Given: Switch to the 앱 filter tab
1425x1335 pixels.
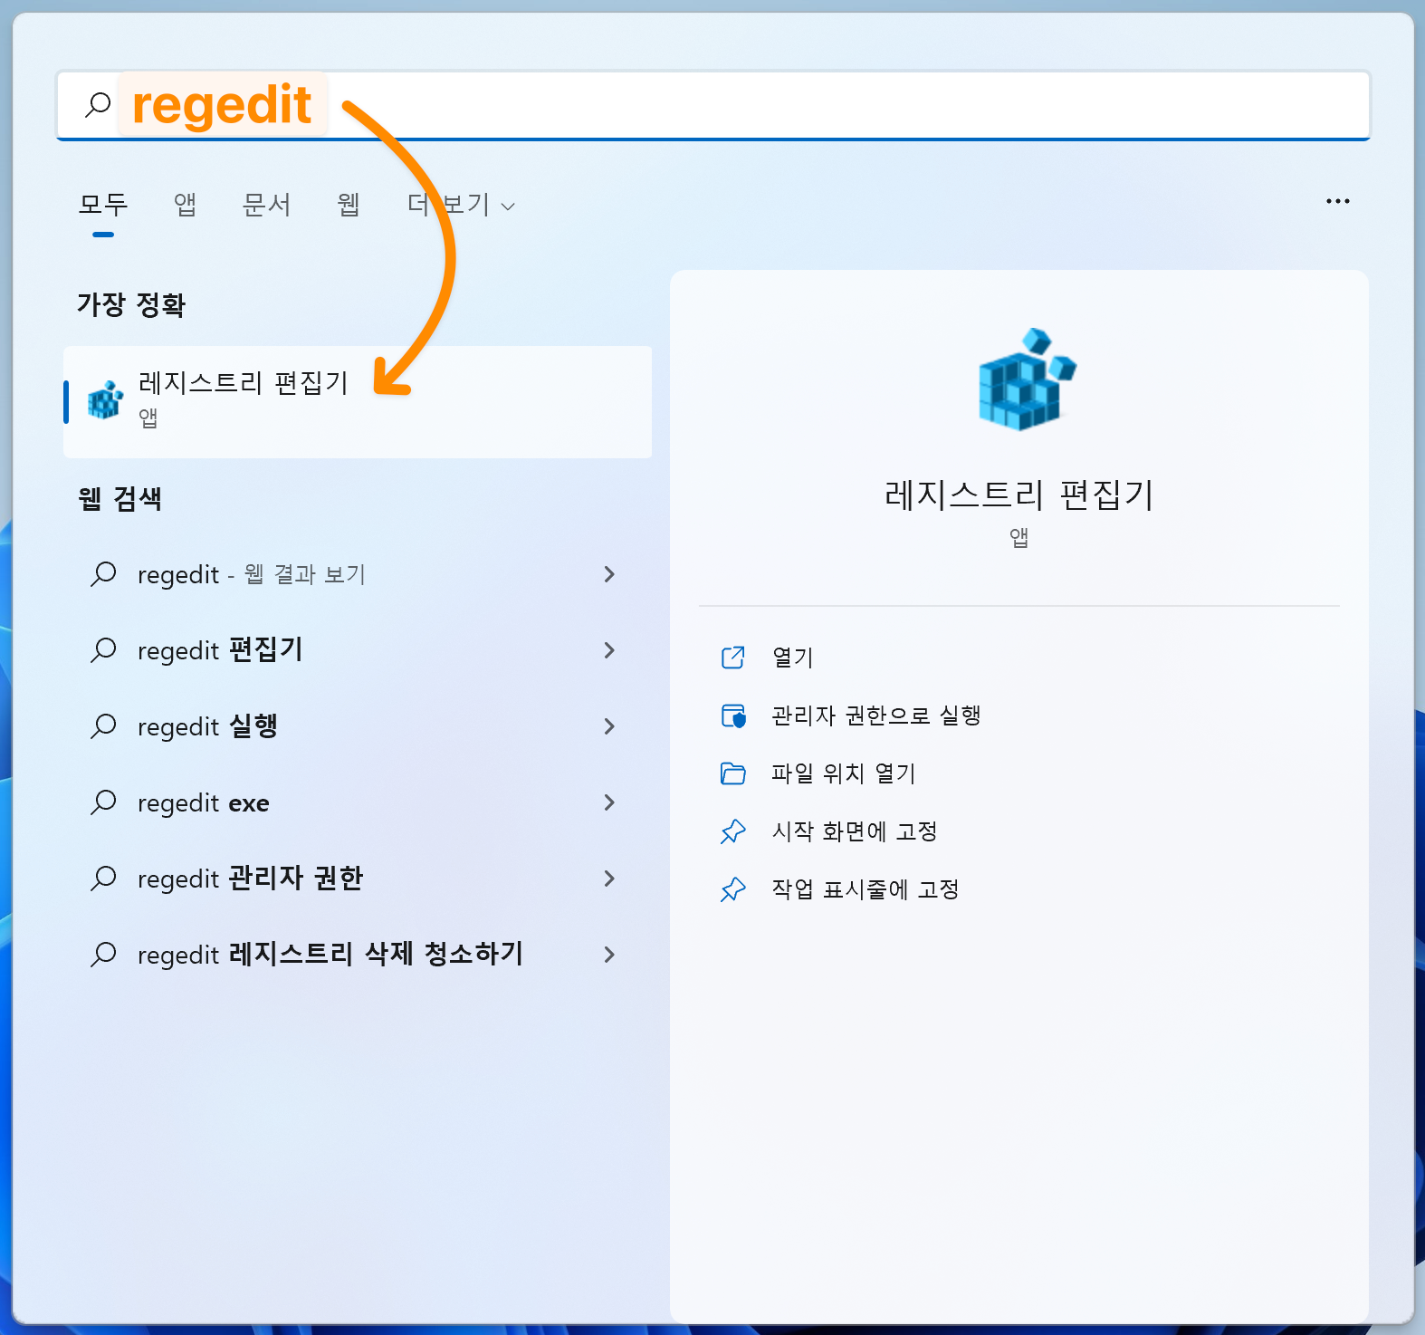Looking at the screenshot, I should click(x=185, y=205).
